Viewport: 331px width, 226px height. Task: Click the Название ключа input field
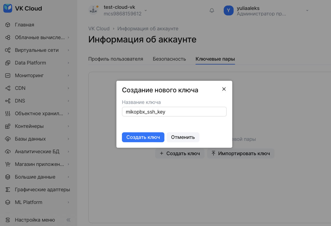pos(174,112)
